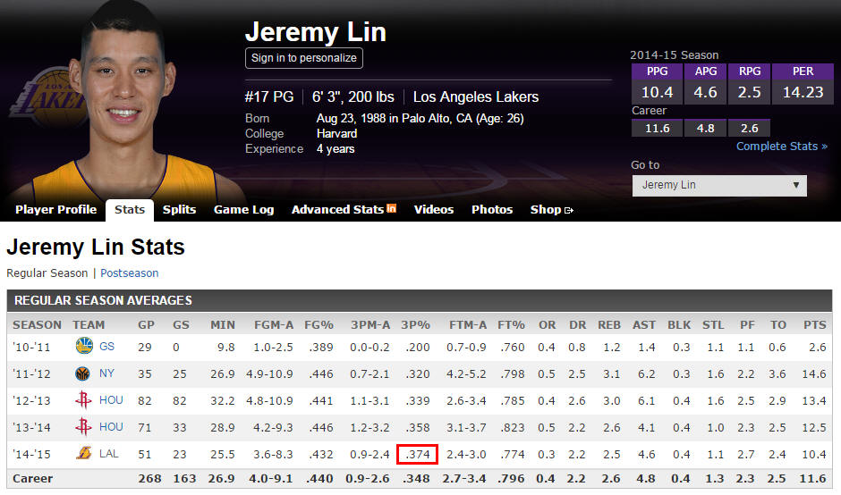Screen dimensions: 841x495
Task: Click the Regular Season label
Action: 47,273
